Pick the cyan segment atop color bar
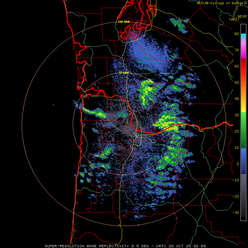Viewport: 248px width, 248px height. coord(243,36)
